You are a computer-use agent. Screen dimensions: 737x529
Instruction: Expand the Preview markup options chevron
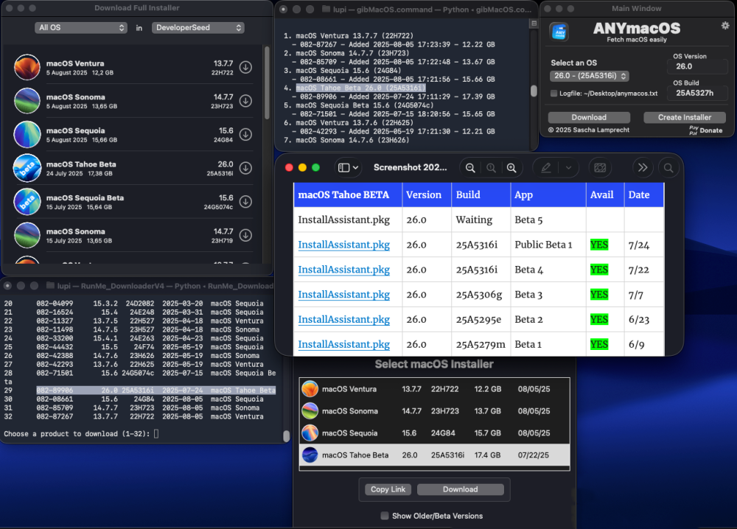569,168
